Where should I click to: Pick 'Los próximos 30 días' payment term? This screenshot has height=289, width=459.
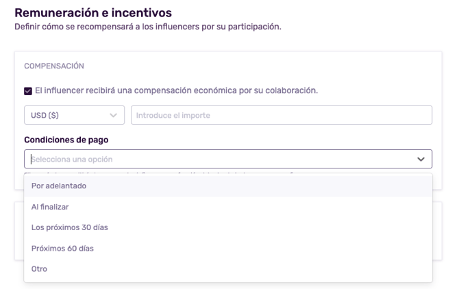click(70, 227)
